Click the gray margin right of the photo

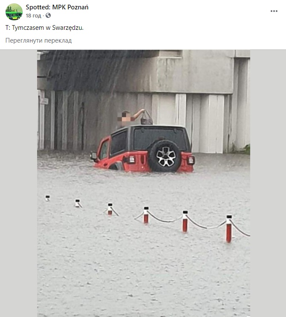point(268,183)
